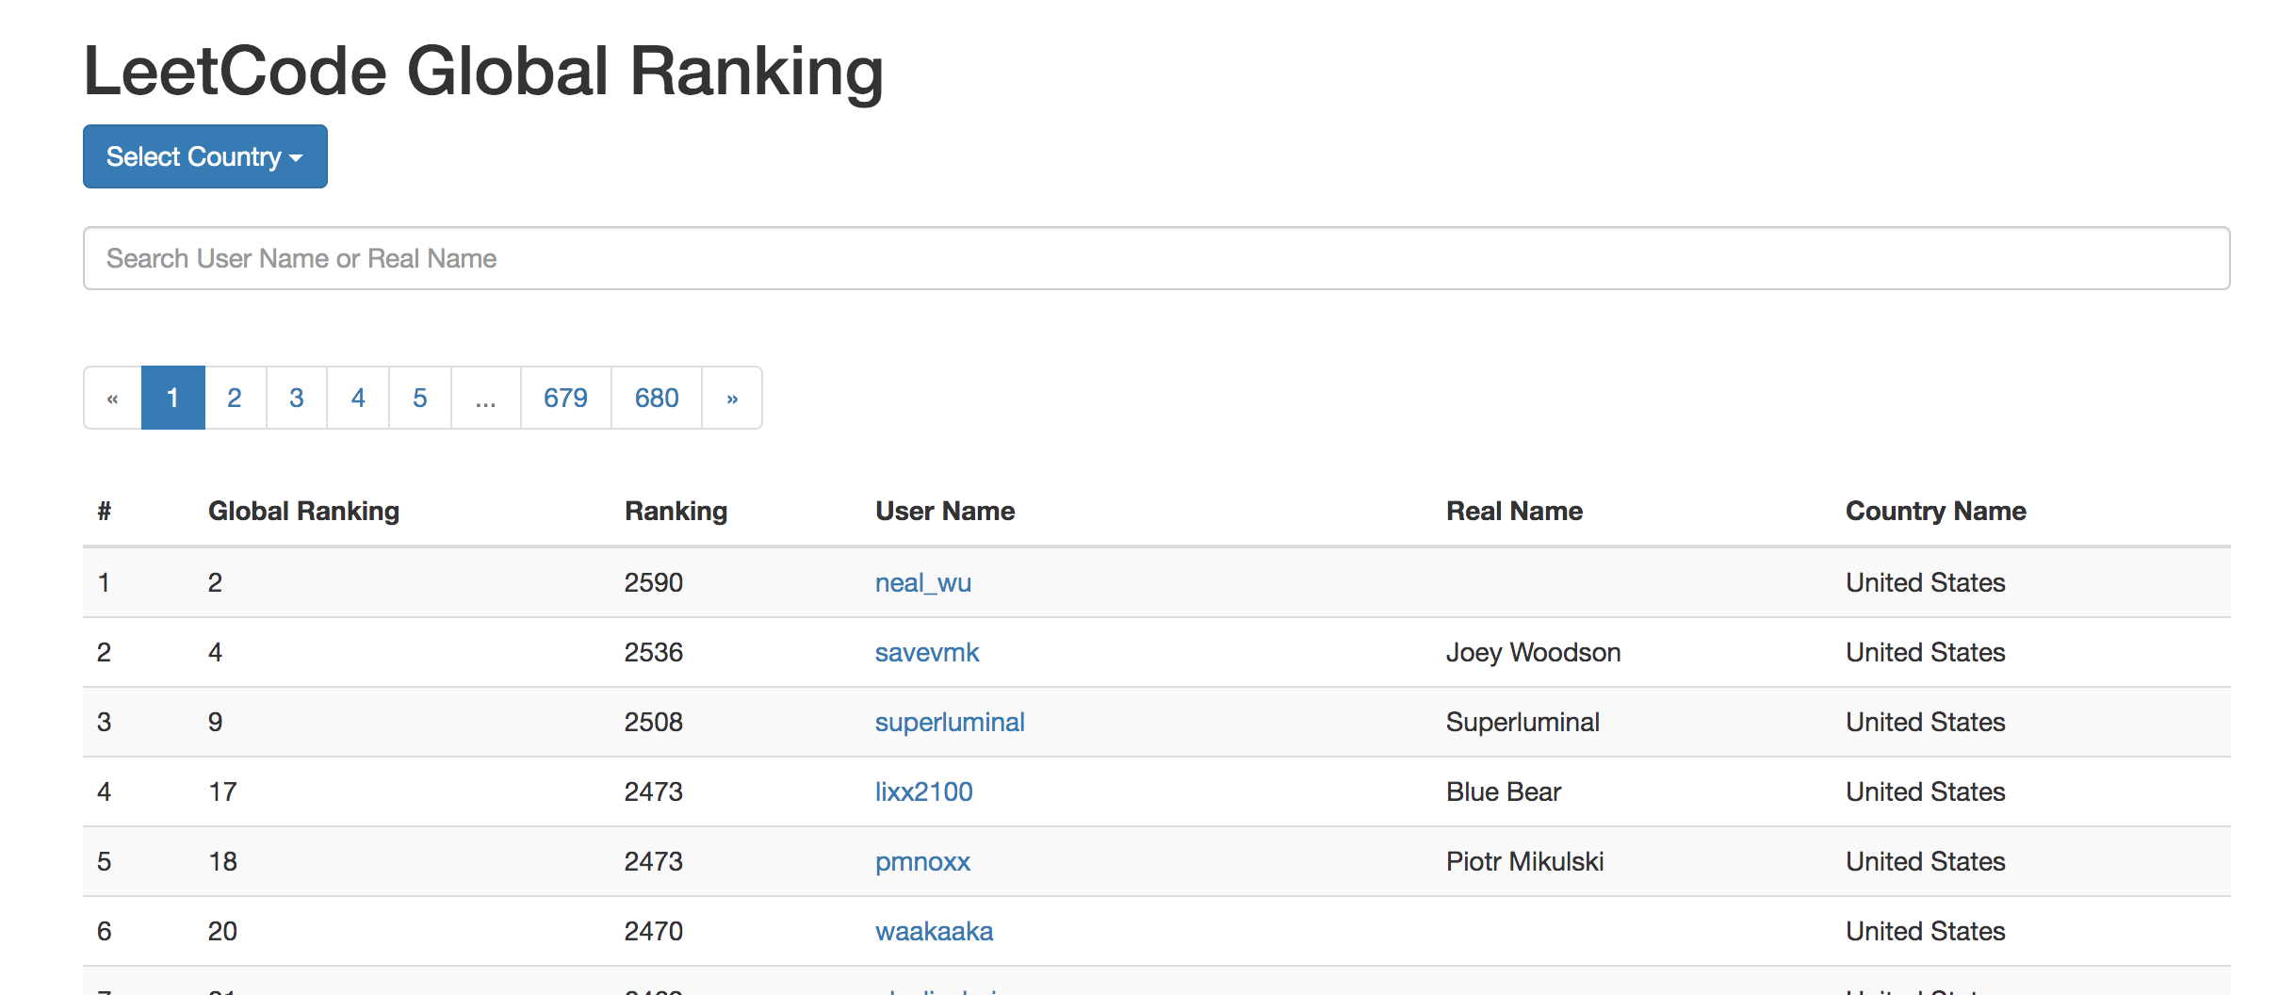Image resolution: width=2280 pixels, height=995 pixels.
Task: Click ranking value 2590
Action: [x=653, y=582]
